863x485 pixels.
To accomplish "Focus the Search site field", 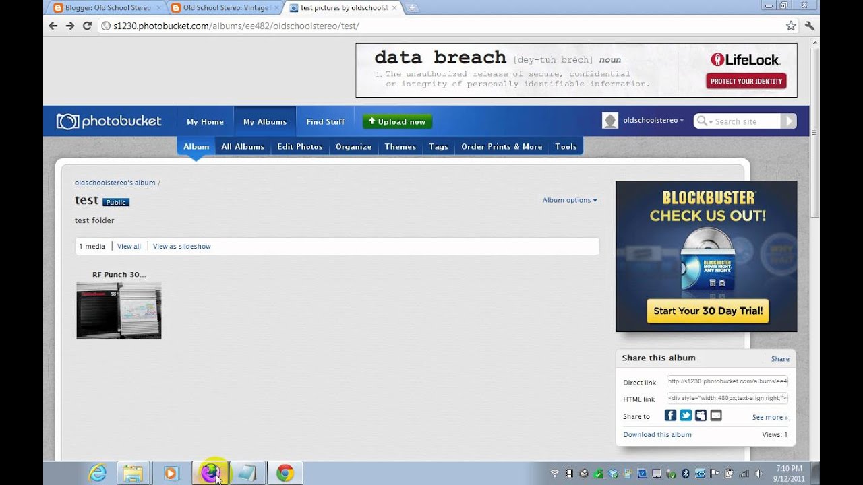I will tap(746, 121).
